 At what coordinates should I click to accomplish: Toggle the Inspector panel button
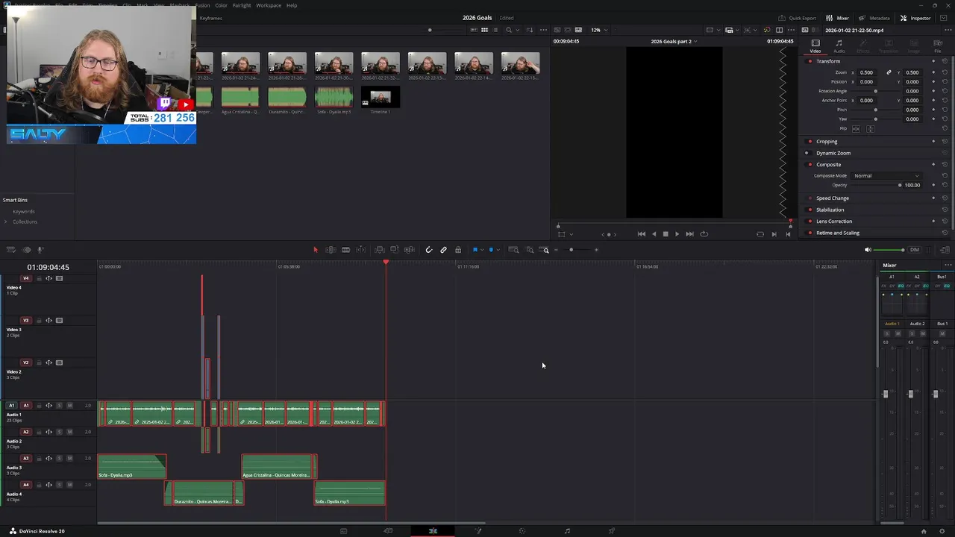[x=915, y=18]
